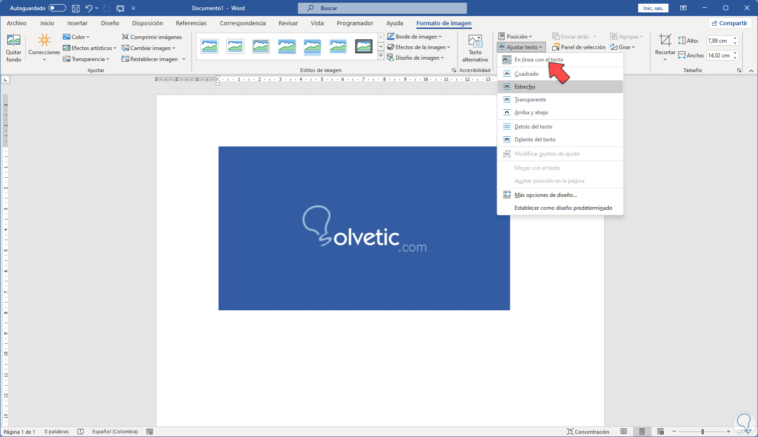Select the Print Layout view icon
This screenshot has width=758, height=437.
click(x=642, y=431)
